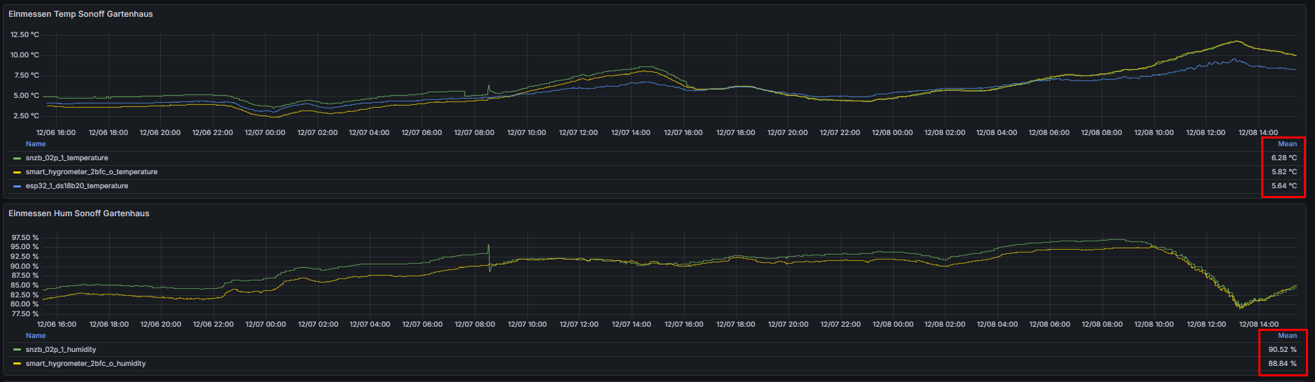Viewport: 1315px width, 382px height.
Task: Click yellow color swatch of smart_hygrometer_2bfc_o_humidity
Action: [17, 364]
